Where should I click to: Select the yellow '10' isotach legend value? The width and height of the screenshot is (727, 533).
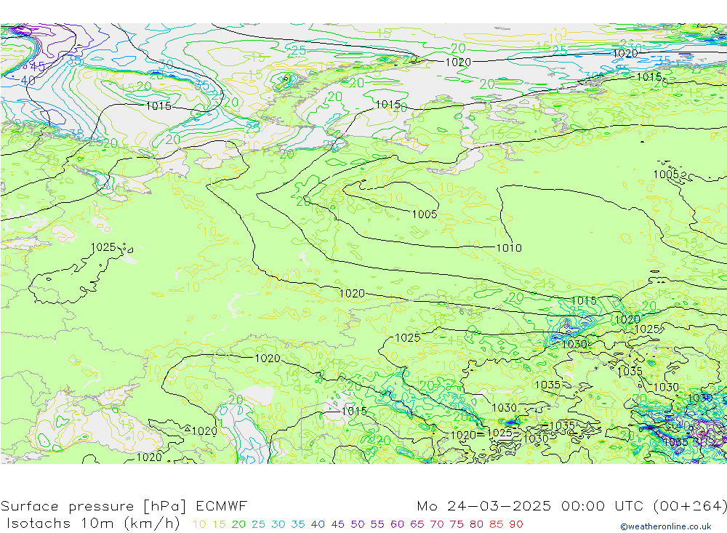199,524
